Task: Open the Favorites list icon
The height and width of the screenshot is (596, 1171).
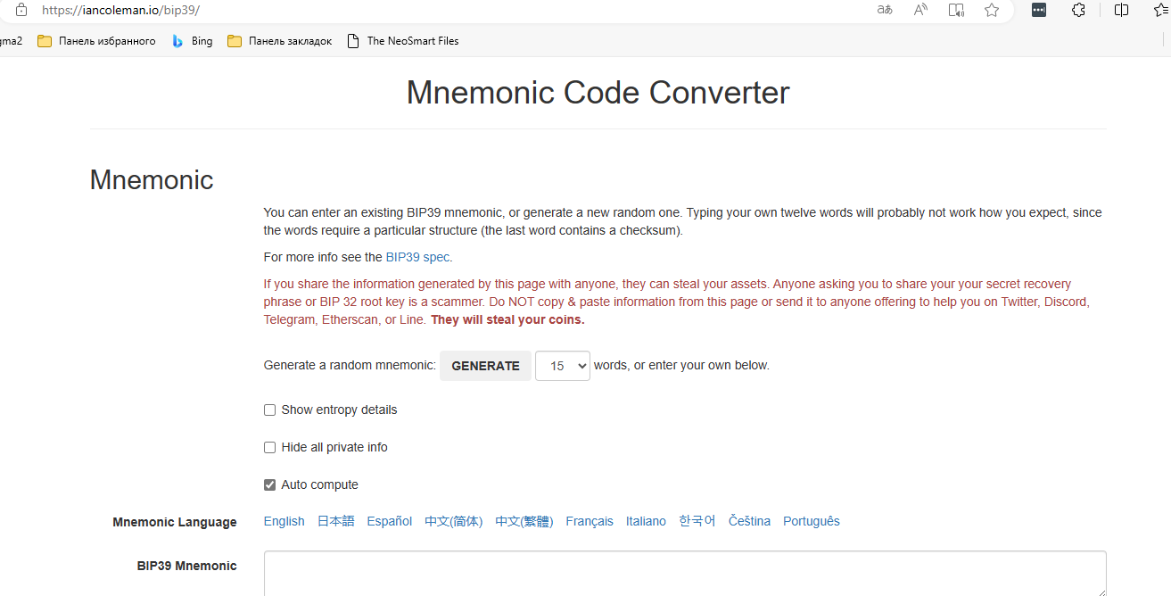Action: point(1161,10)
